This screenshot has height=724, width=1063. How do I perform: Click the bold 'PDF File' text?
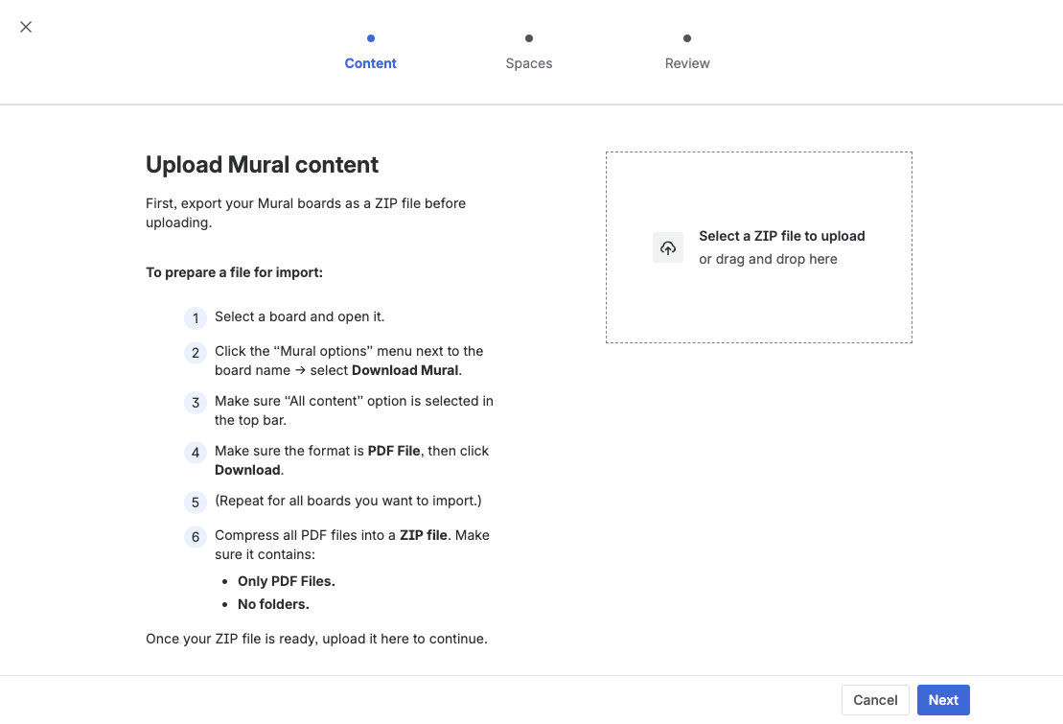pos(394,452)
